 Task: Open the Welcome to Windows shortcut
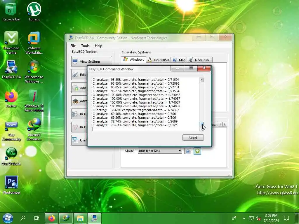tap(34, 72)
